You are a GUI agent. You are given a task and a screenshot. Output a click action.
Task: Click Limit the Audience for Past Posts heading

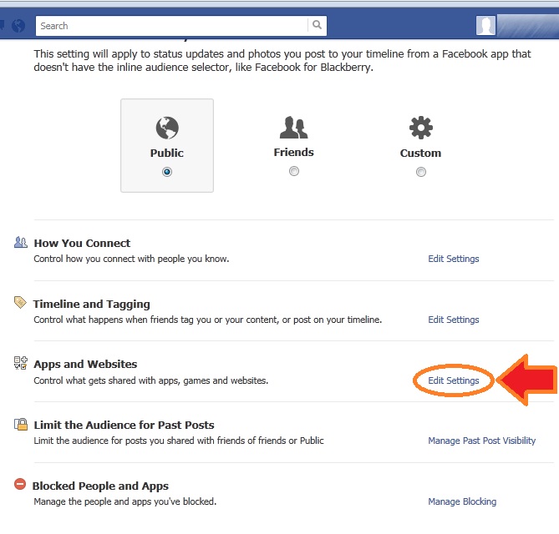pyautogui.click(x=124, y=425)
